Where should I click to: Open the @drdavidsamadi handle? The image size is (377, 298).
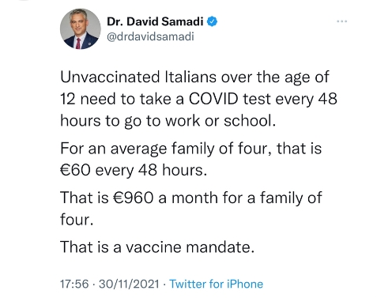tap(150, 36)
